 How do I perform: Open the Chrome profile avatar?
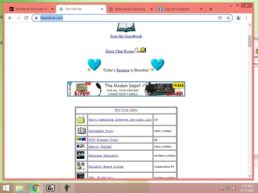click(x=238, y=18)
